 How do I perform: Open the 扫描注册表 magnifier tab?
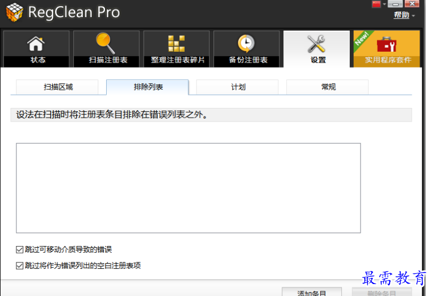(x=106, y=49)
